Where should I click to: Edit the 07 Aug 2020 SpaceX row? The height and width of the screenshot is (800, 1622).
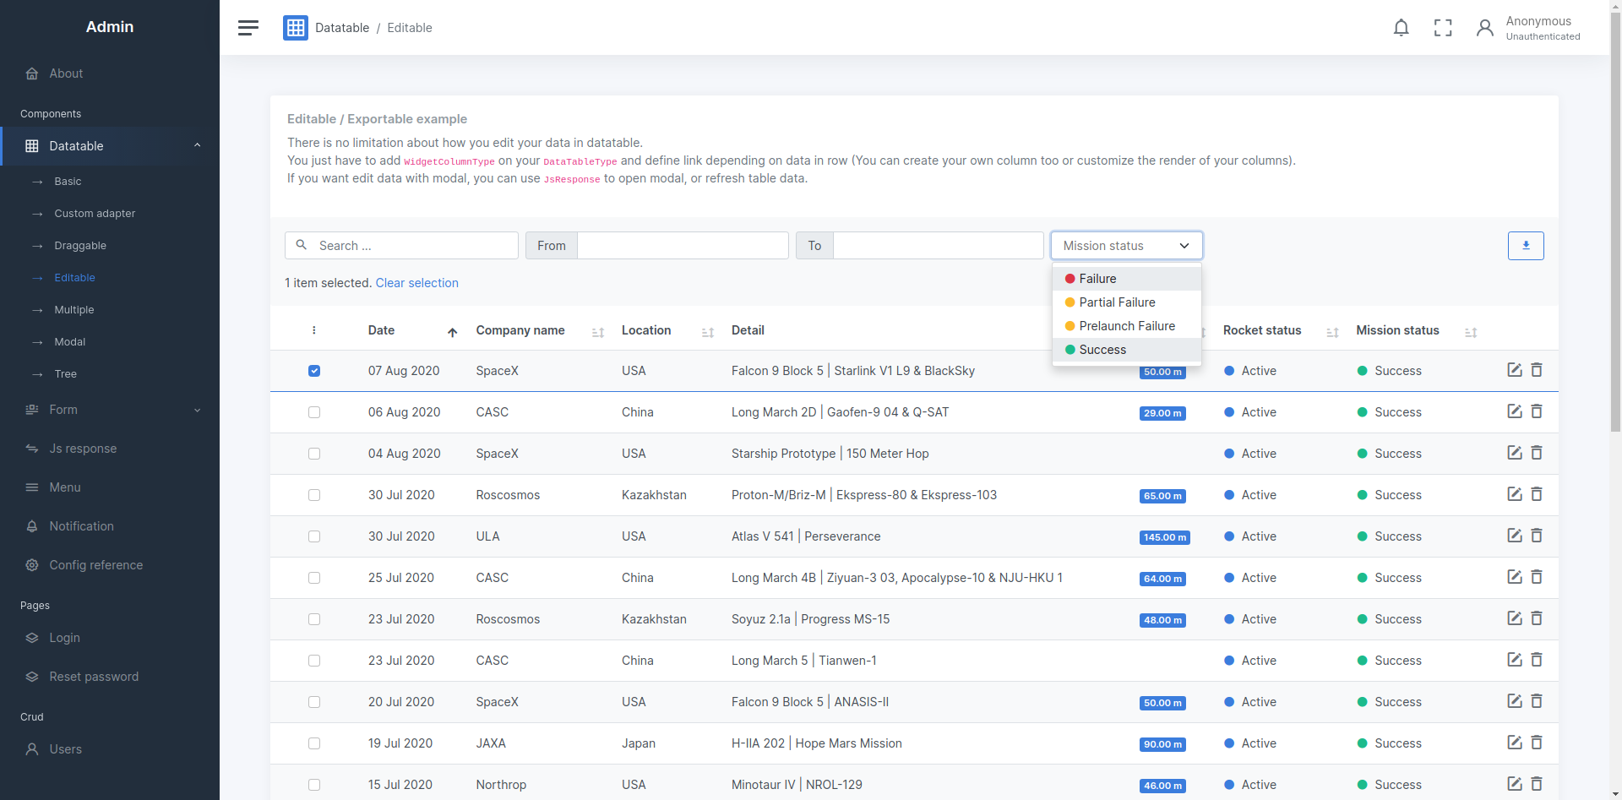[1515, 370]
